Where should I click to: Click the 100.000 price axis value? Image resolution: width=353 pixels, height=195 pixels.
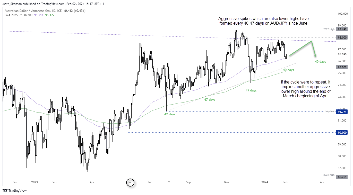pos(343,14)
